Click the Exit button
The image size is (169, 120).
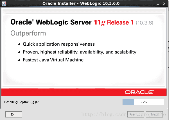pyautogui.click(x=14, y=114)
